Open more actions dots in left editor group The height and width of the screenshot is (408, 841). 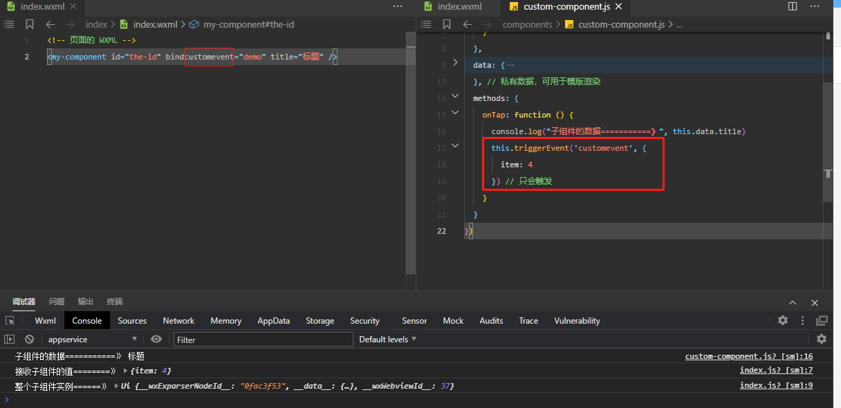tap(398, 6)
